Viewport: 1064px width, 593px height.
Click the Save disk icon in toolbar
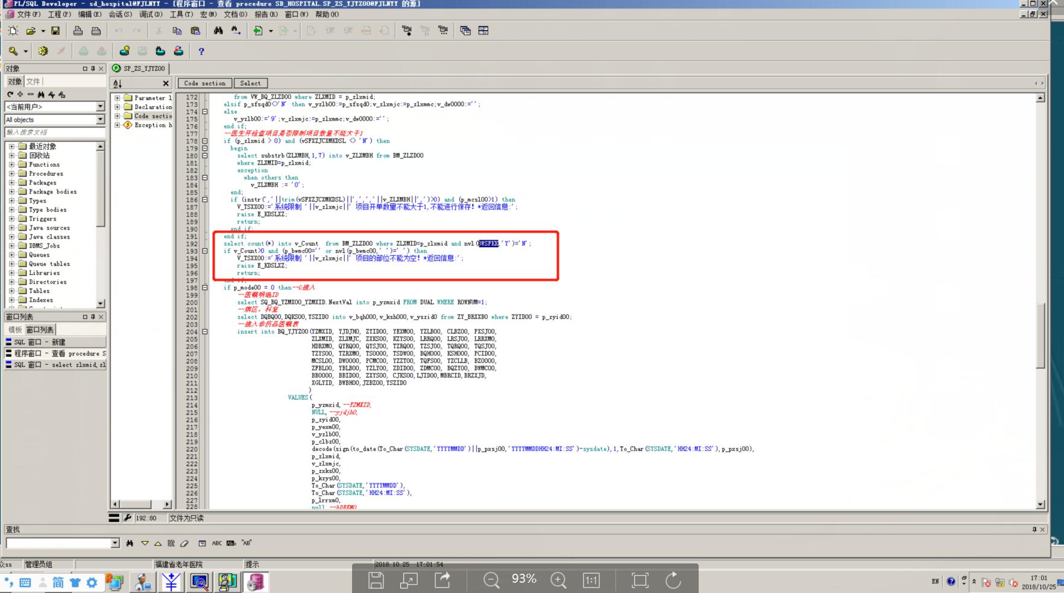coord(55,31)
